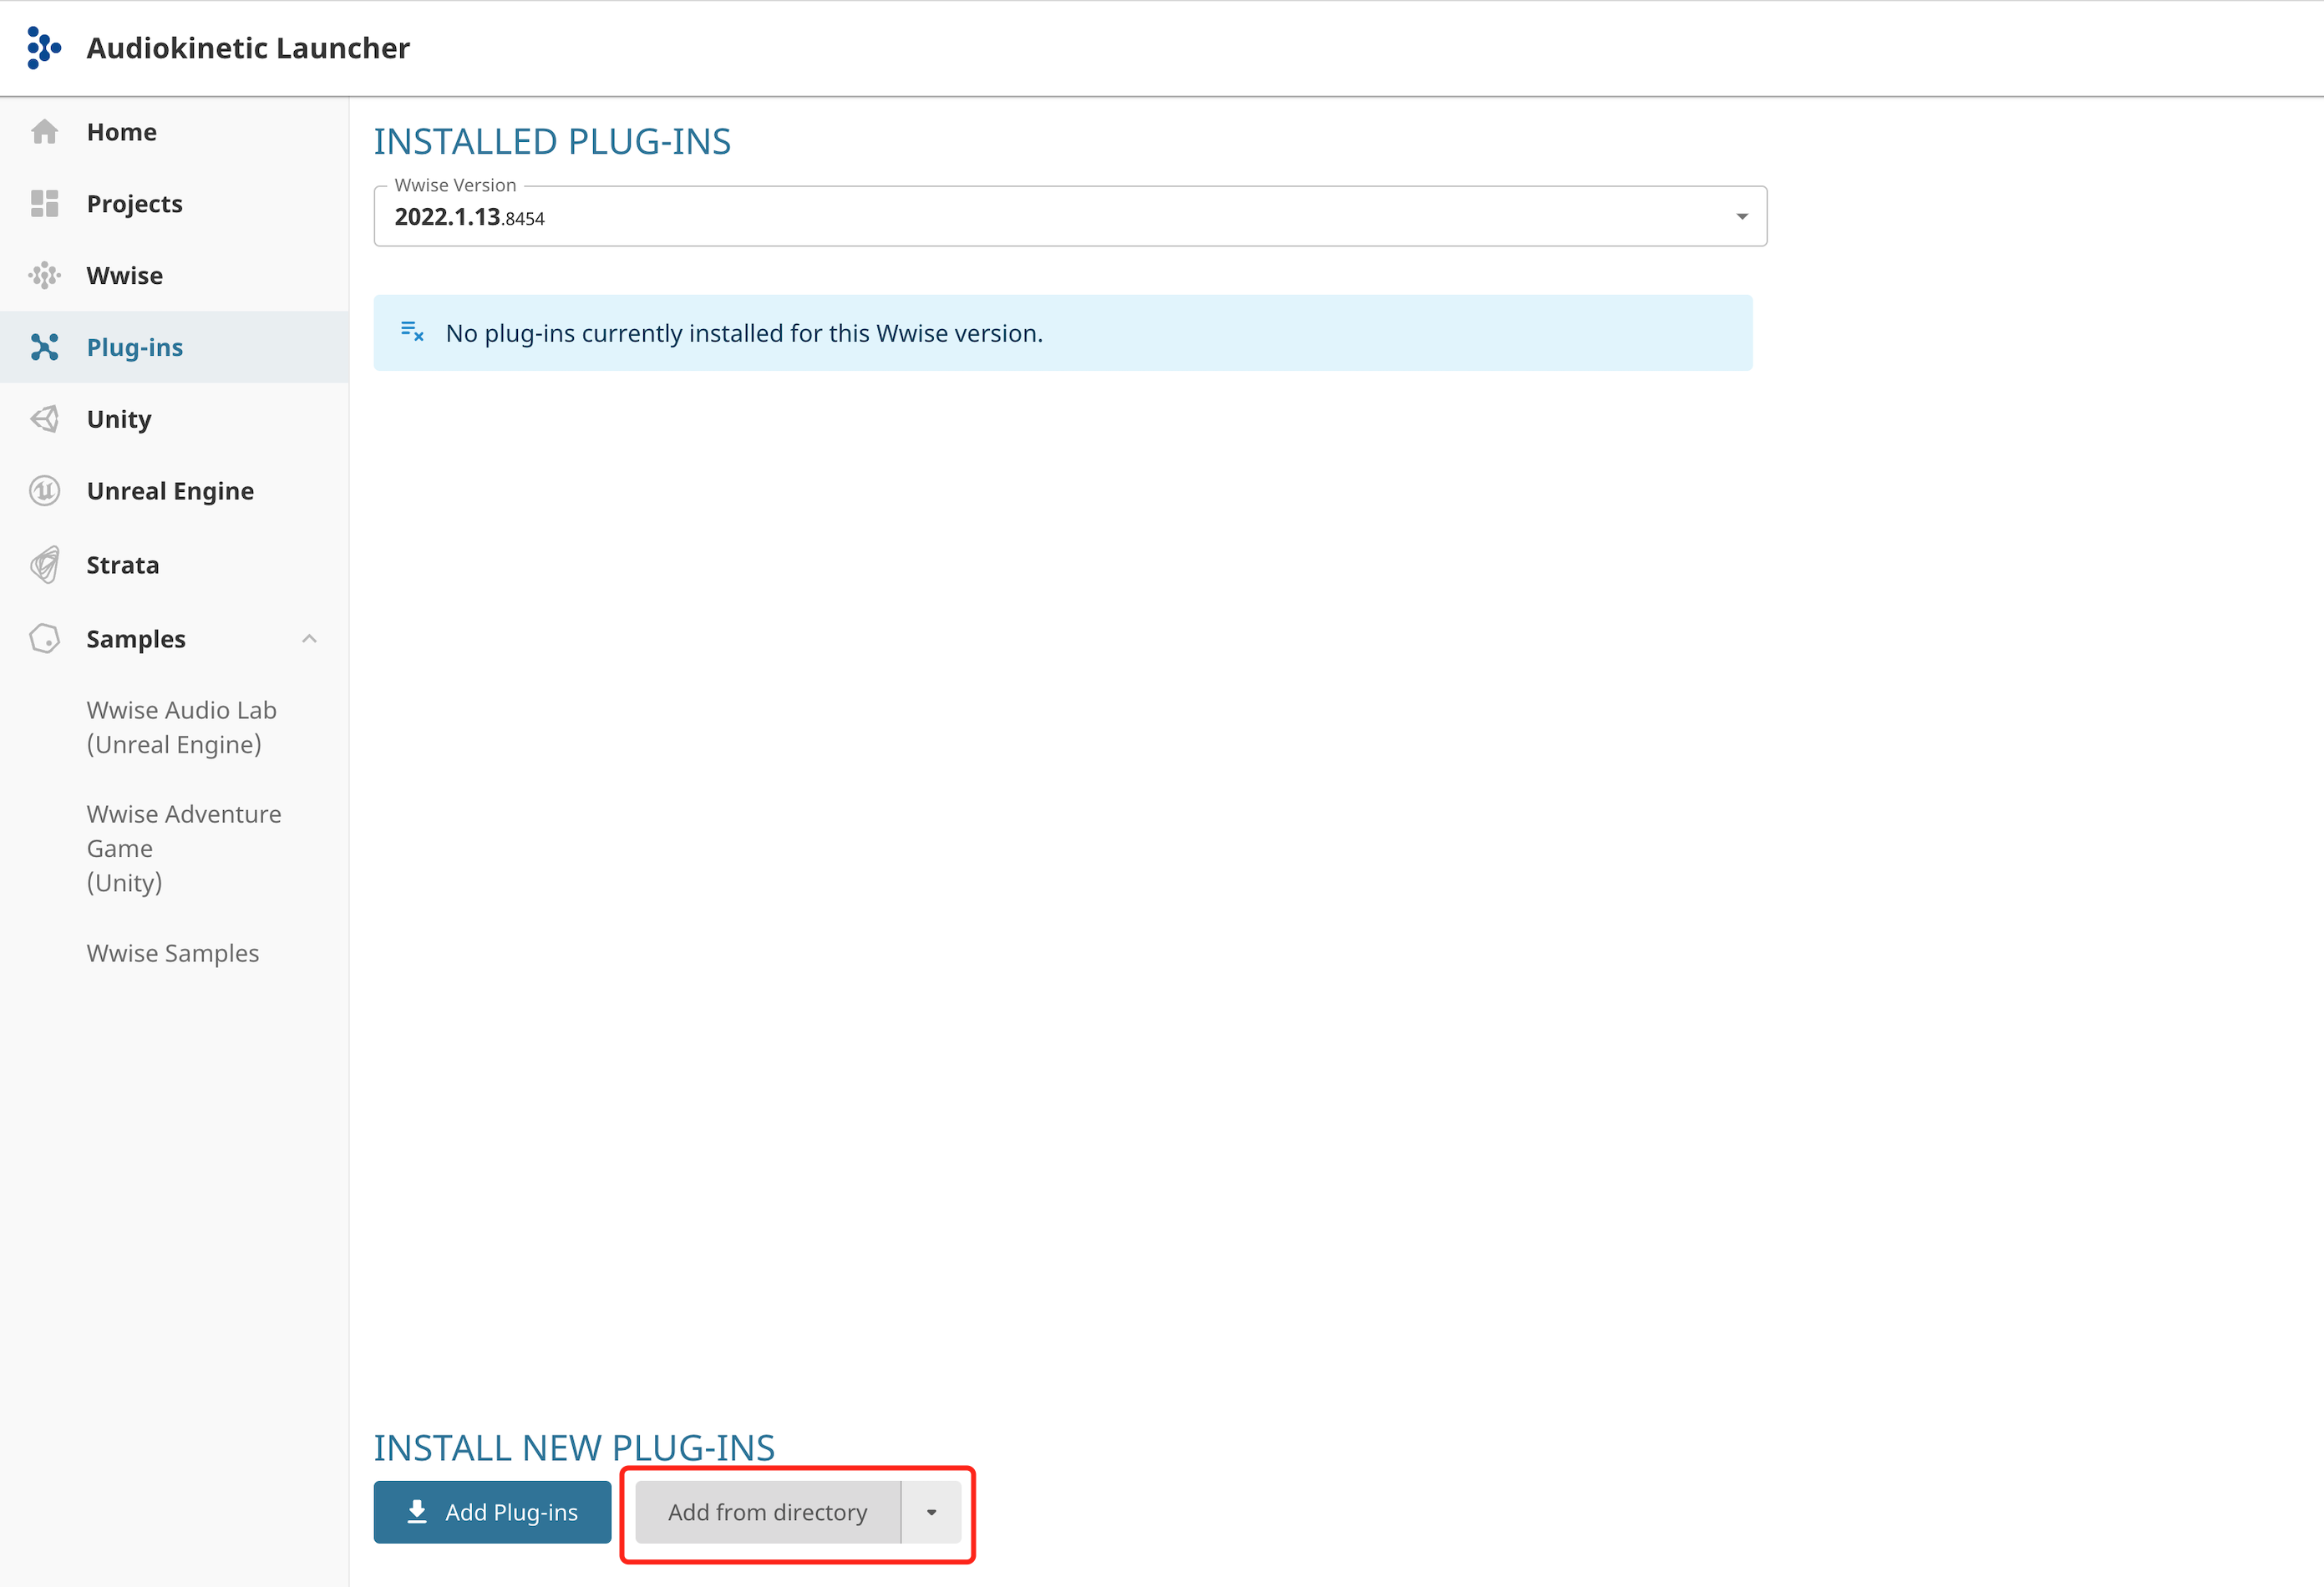This screenshot has width=2324, height=1587.
Task: Click the download arrow icon on Add Plug-ins
Action: 417,1512
